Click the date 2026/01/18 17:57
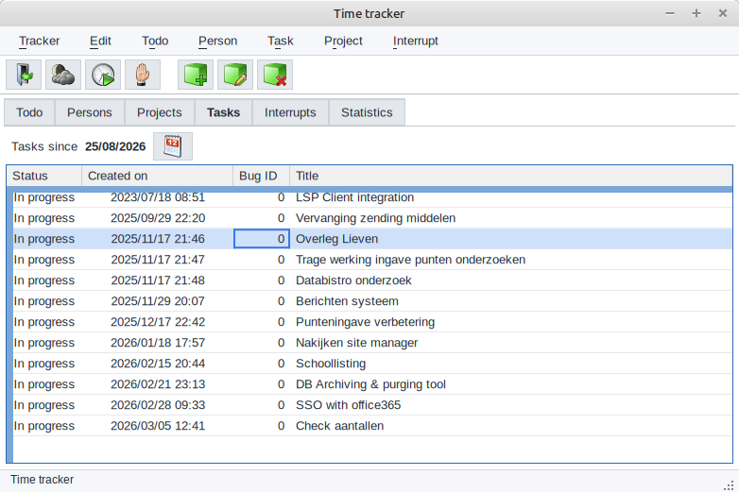 158,342
